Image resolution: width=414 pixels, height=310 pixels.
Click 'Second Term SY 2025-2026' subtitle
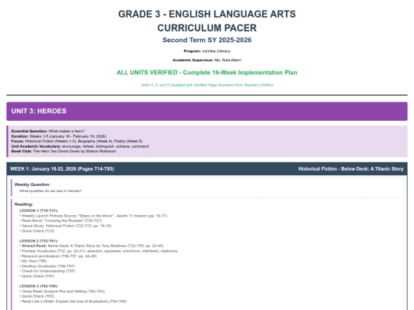pyautogui.click(x=207, y=40)
